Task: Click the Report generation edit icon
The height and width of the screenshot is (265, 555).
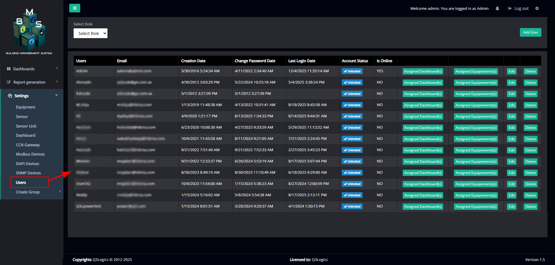Action: click(9, 82)
